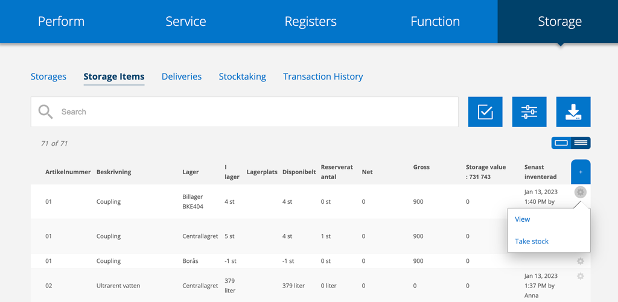Image resolution: width=618 pixels, height=302 pixels.
Task: Click gear icon on Coupling Billager row
Action: coord(580,192)
